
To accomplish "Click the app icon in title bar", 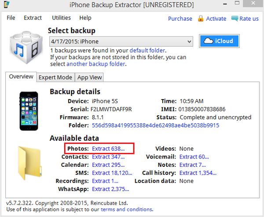I will click(7, 4).
